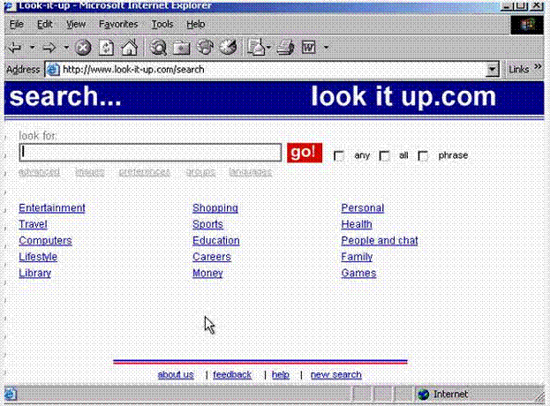This screenshot has width=550, height=406.
Task: Open the Forward button history dropdown
Action: pyautogui.click(x=66, y=47)
